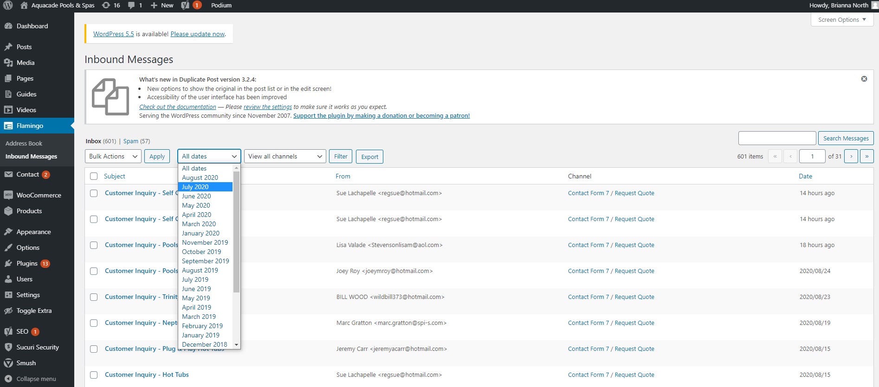
Task: Expand the Screen Options panel
Action: click(842, 19)
